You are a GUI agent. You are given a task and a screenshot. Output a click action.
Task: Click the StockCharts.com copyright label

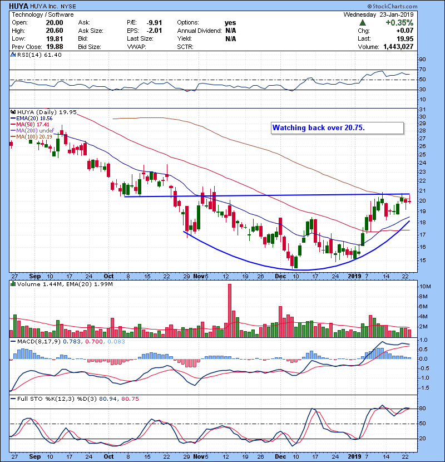click(392, 6)
